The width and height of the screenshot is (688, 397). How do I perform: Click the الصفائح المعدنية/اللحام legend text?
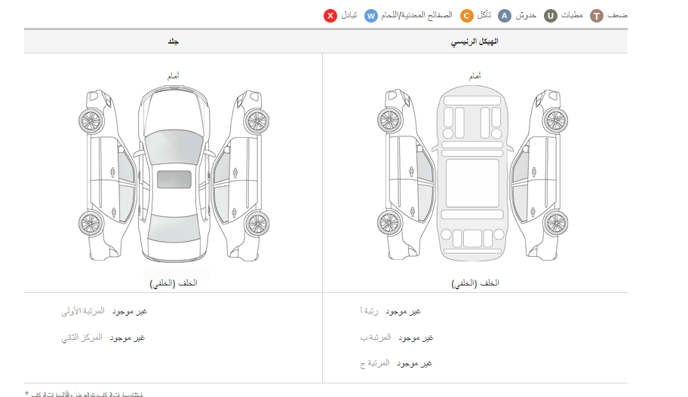tap(418, 16)
